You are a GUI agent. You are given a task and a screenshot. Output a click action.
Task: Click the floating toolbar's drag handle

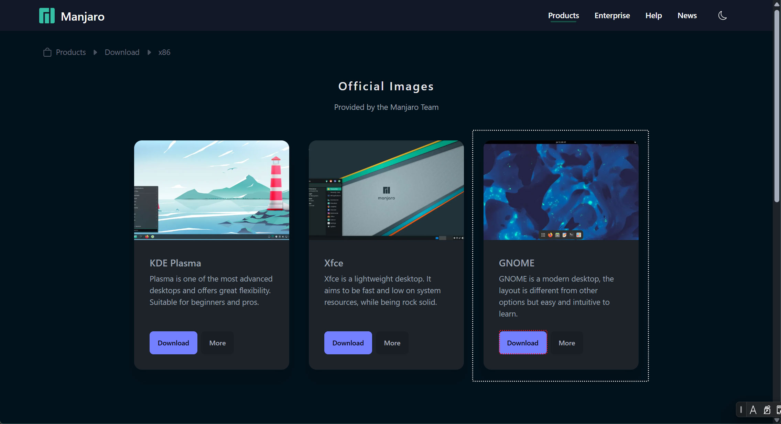click(741, 410)
